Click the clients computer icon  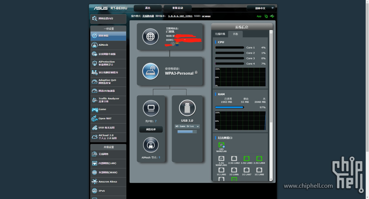coord(151,108)
